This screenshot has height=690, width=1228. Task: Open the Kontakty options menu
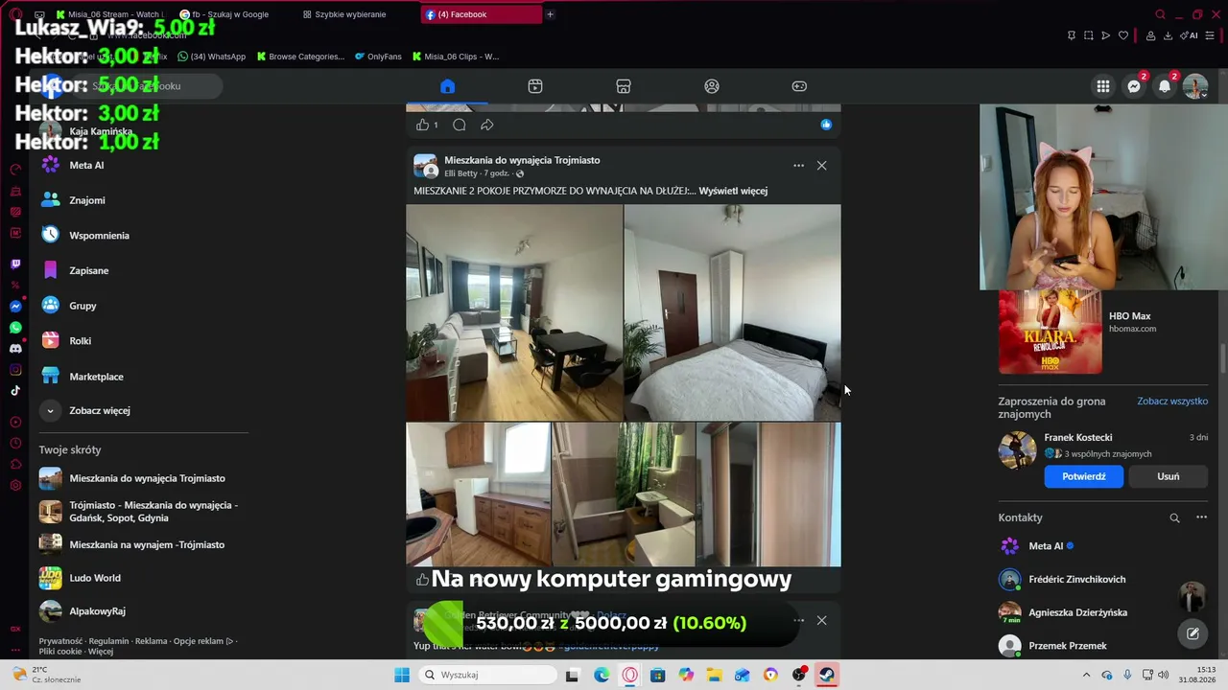coord(1201,517)
